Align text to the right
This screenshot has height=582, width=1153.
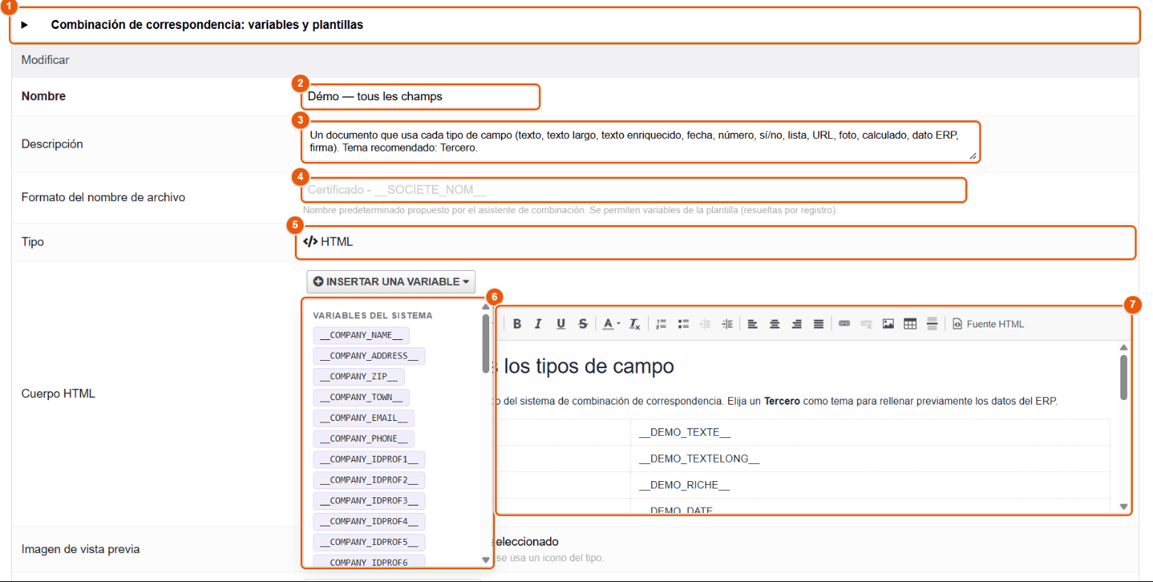[797, 324]
